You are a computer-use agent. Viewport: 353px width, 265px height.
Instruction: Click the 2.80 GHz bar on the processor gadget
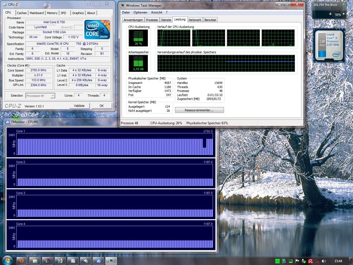pos(322,46)
